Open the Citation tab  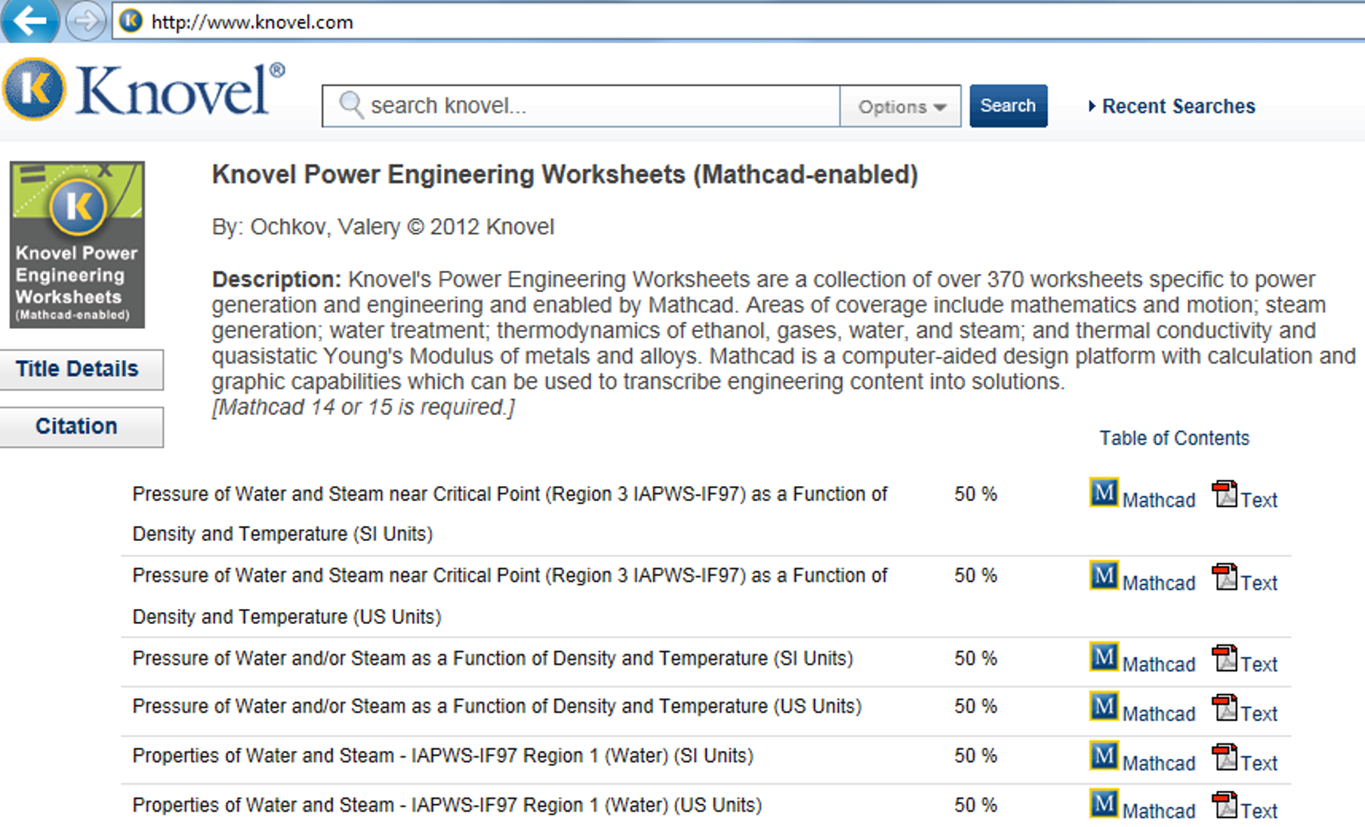click(81, 426)
